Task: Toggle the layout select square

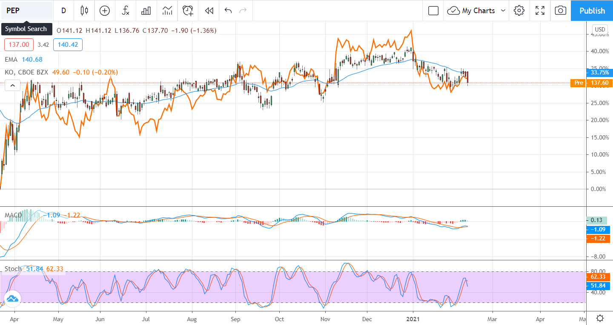Action: pyautogui.click(x=433, y=11)
